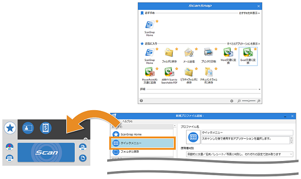Collapse recommendations via おすすめを非表示
The image size is (301, 179).
click(x=249, y=13)
